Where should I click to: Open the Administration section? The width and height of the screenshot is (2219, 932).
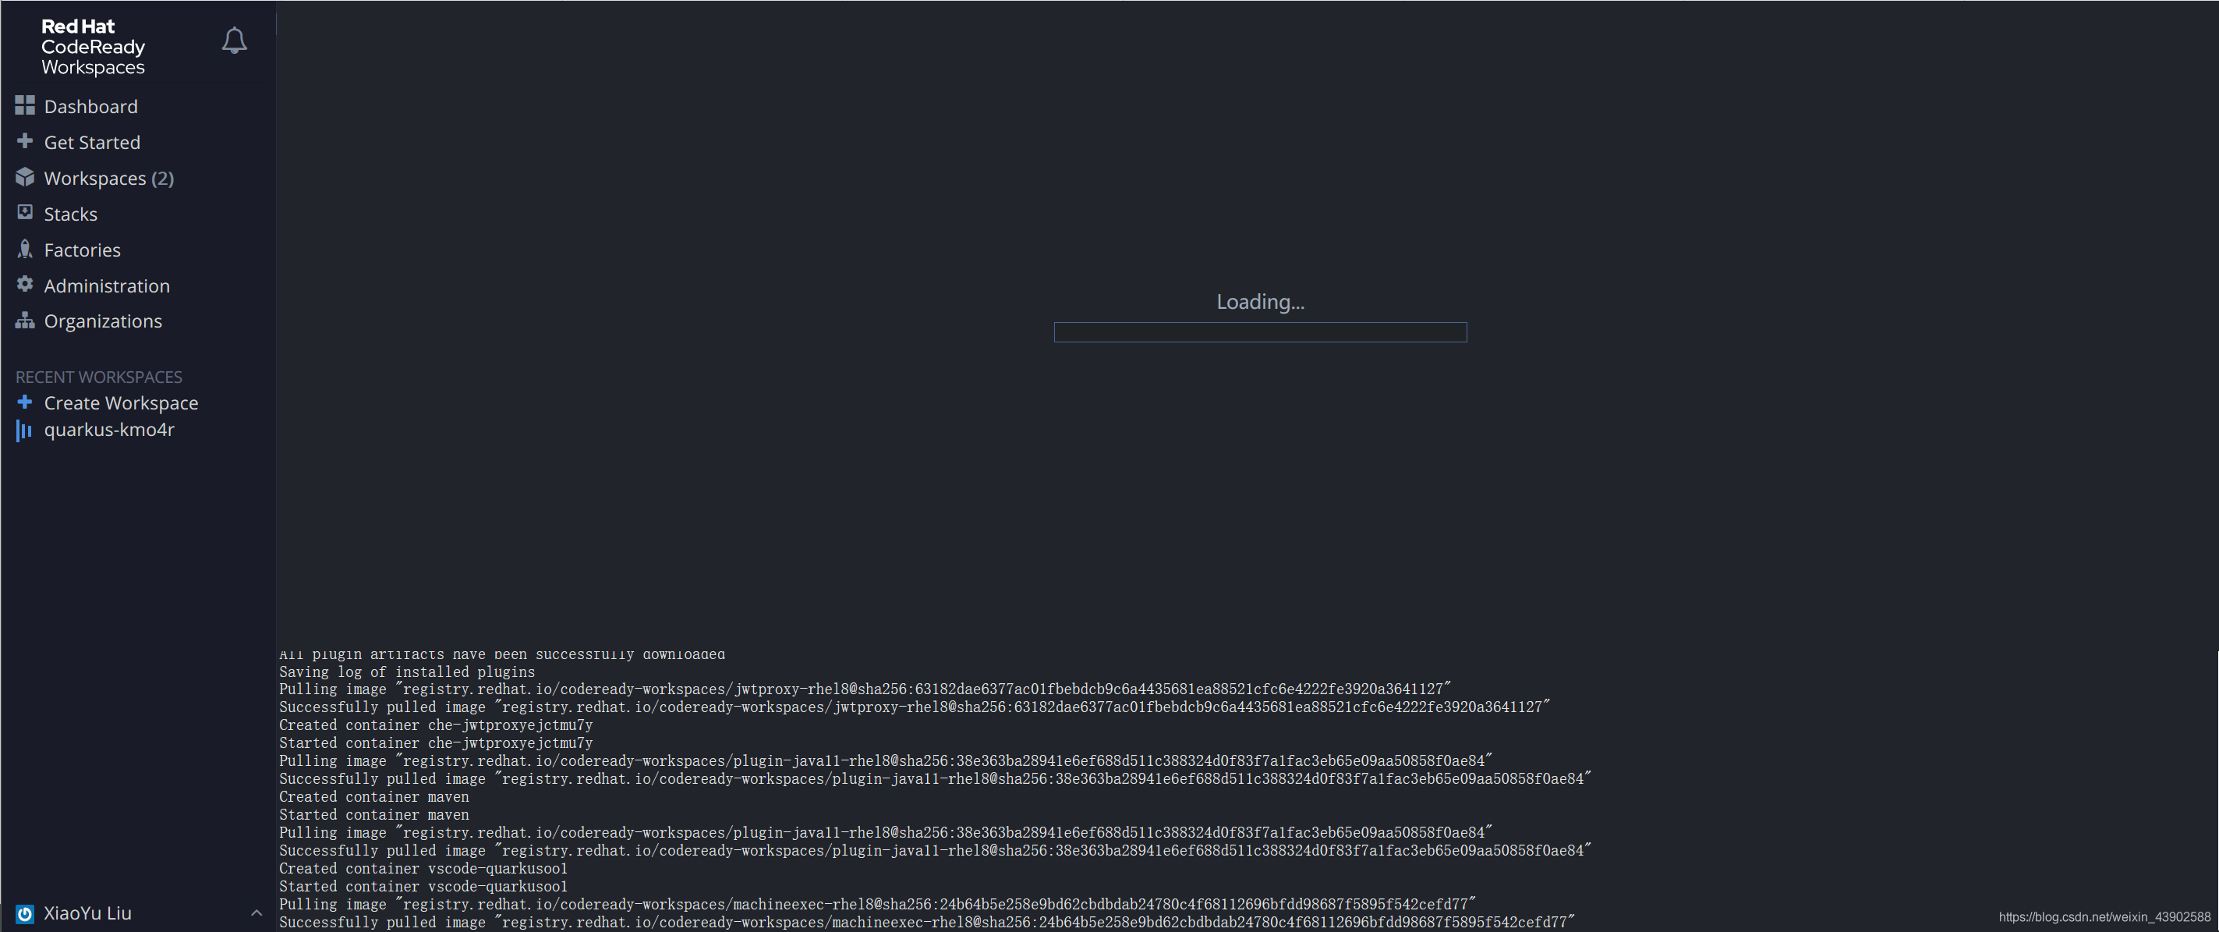click(107, 285)
